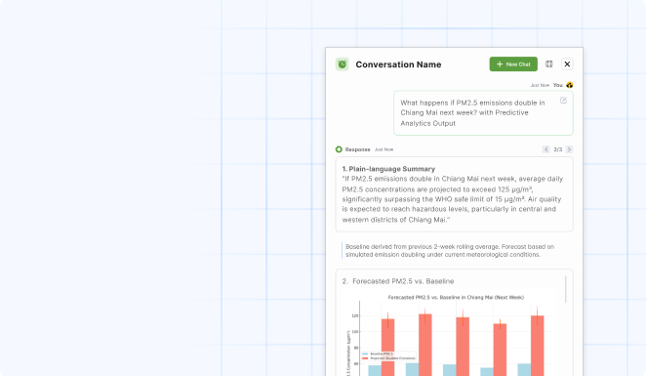Click the Baseline PM2.5 legend swatch
Screen dimensions: 647x376
(365, 354)
